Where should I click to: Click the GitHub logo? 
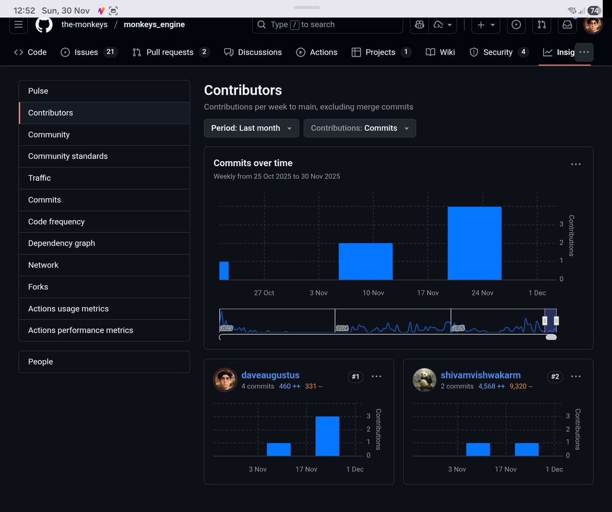[x=43, y=24]
